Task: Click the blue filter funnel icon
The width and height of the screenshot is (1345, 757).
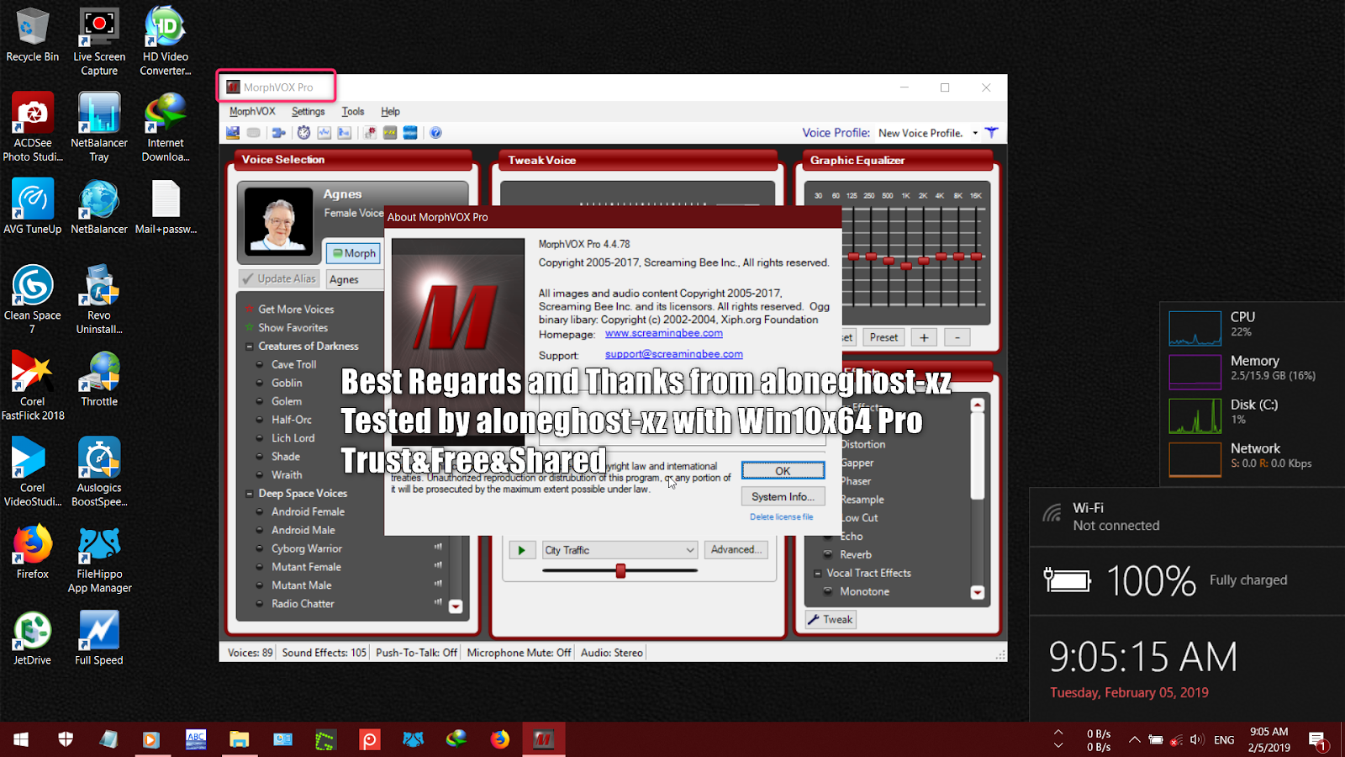Action: 992,133
